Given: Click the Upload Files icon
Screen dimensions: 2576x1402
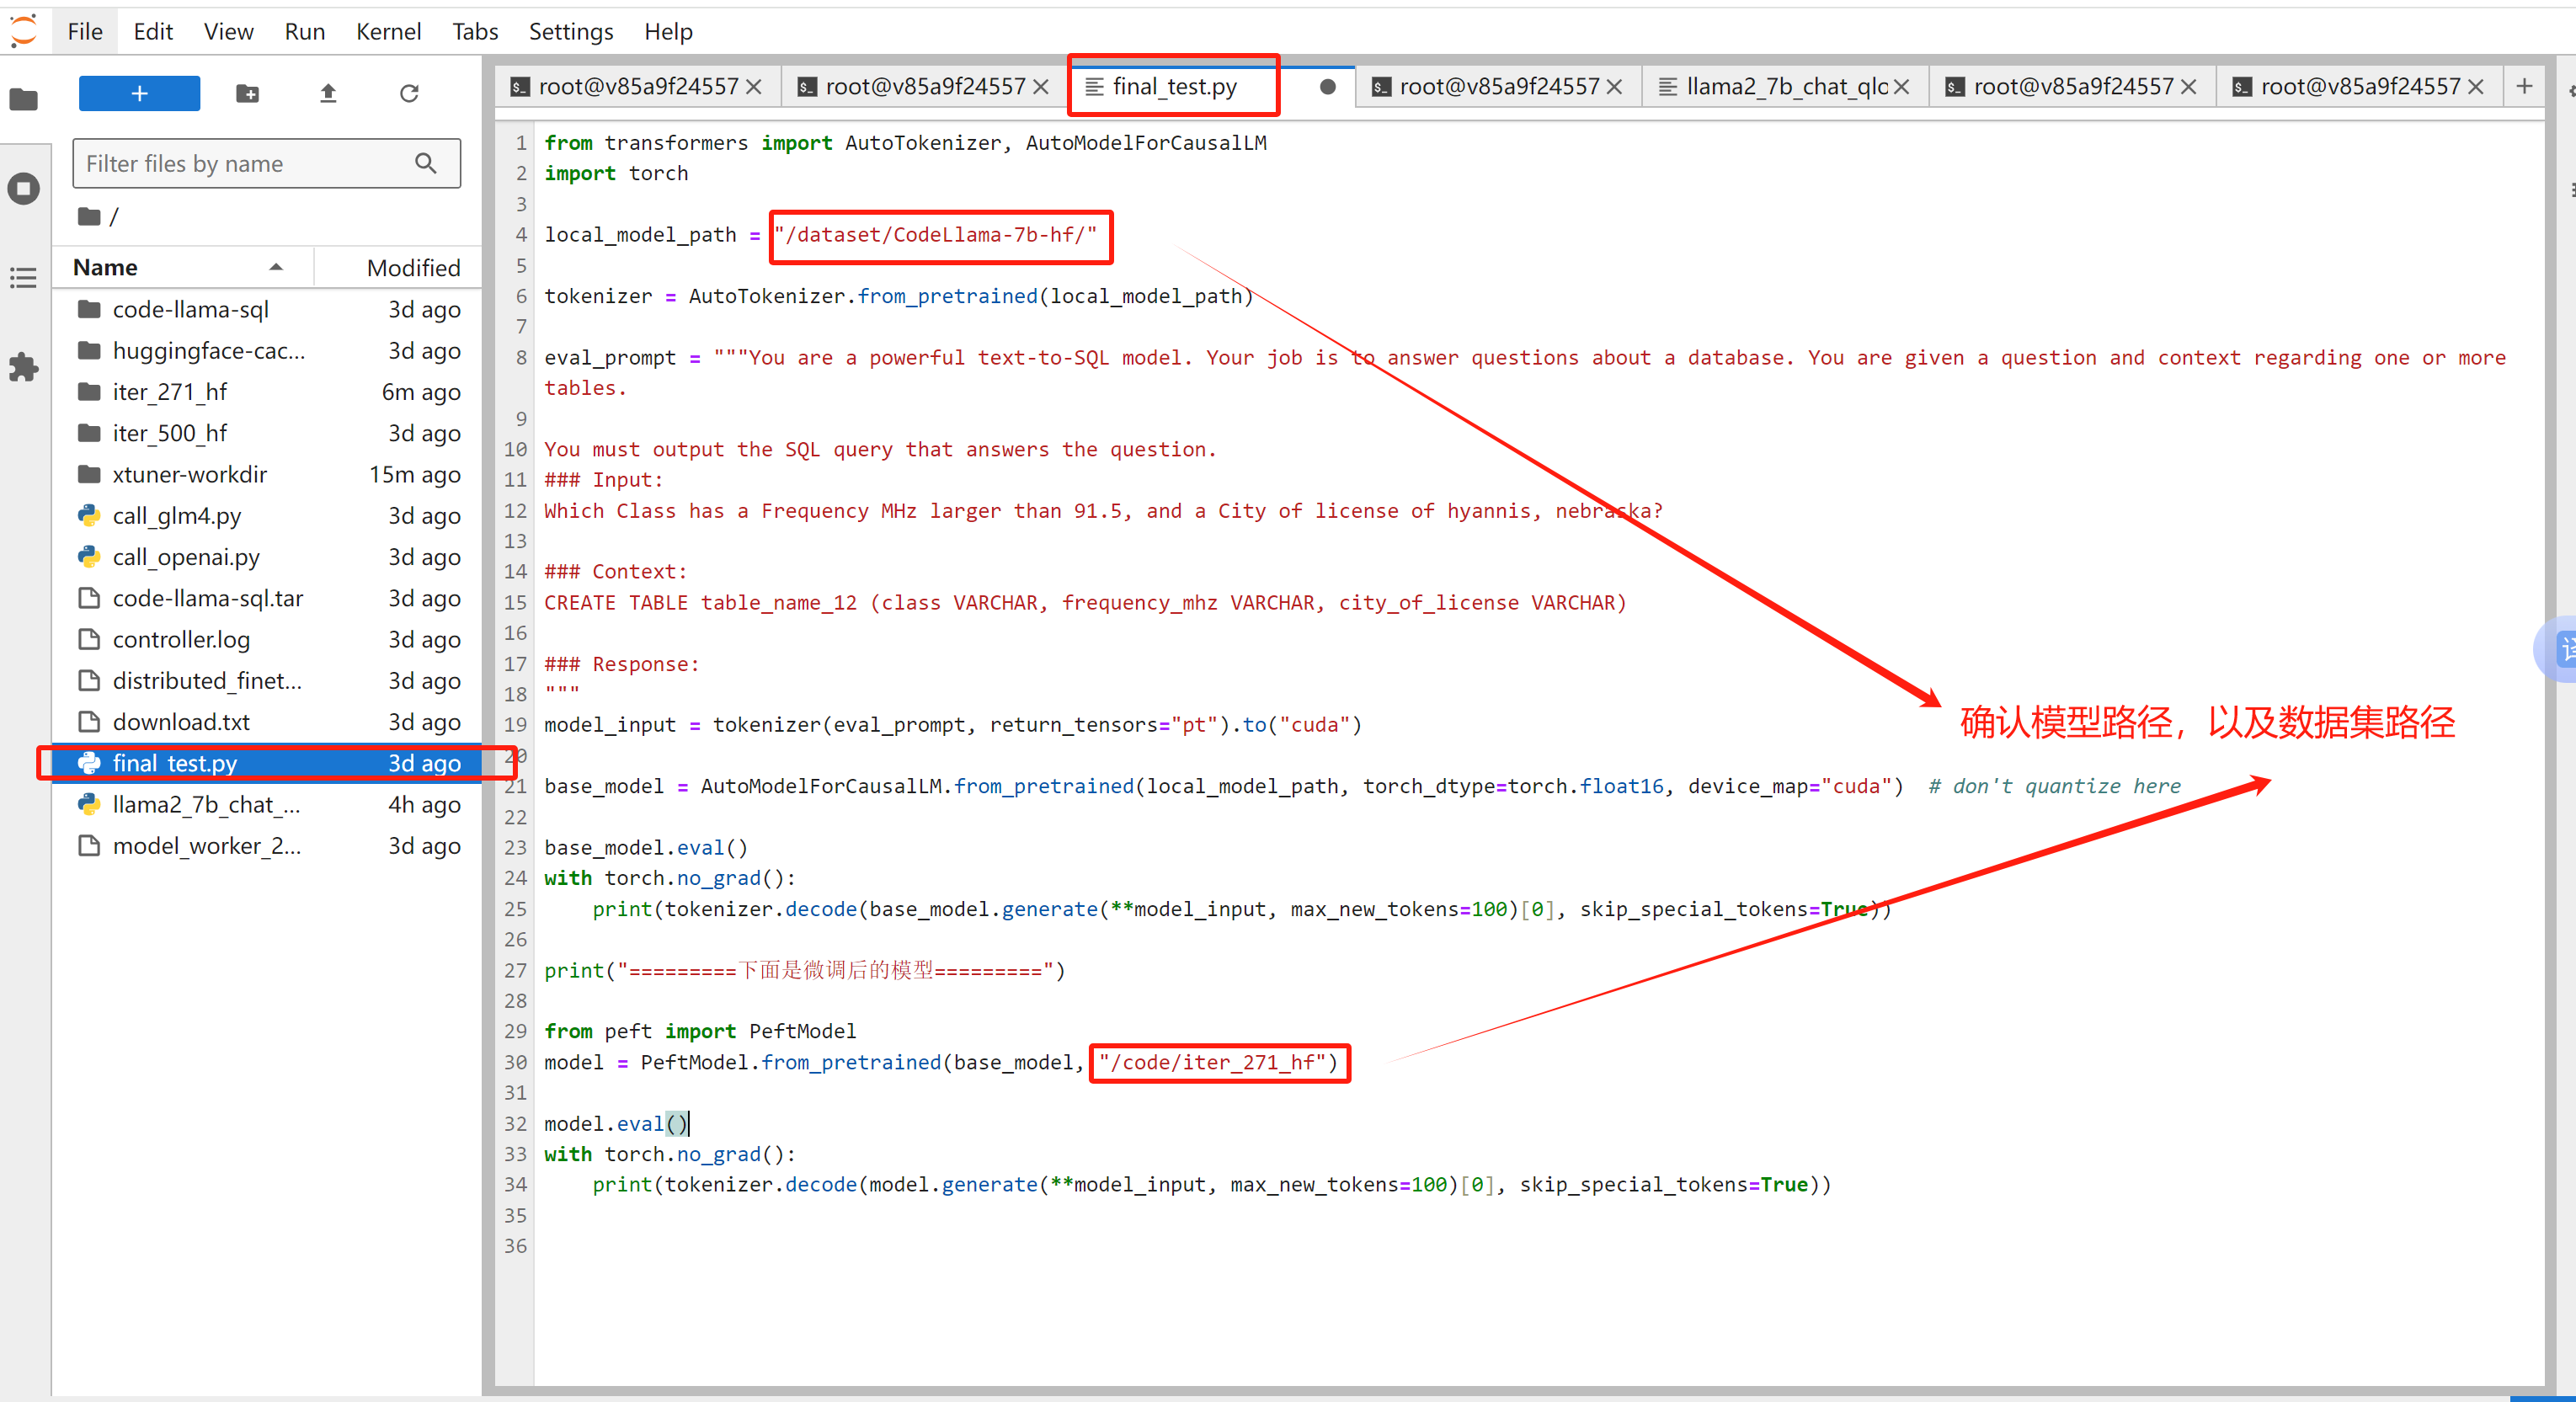Looking at the screenshot, I should [328, 93].
